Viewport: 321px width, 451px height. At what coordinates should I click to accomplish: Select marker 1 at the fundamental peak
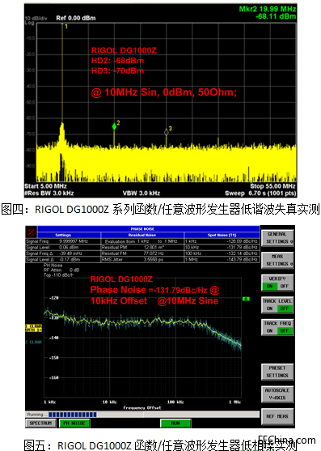tap(66, 27)
